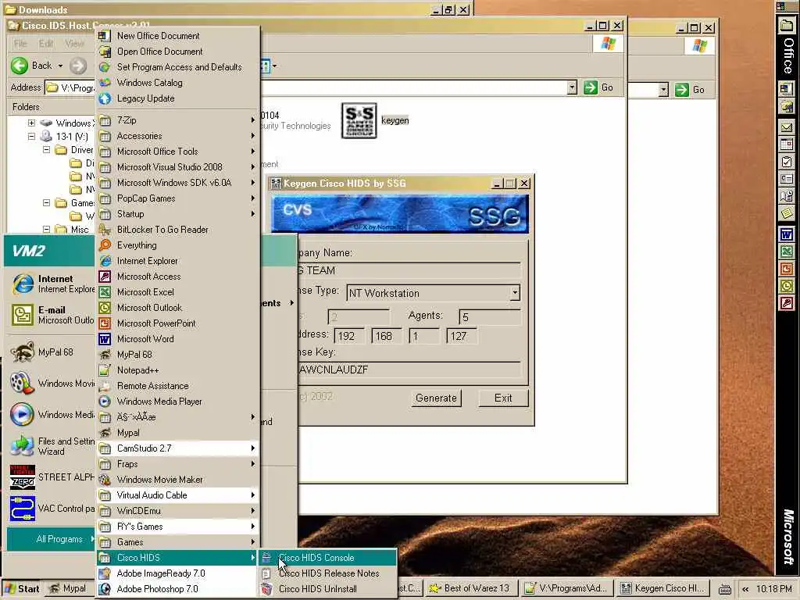Click the VAC Control panel icon

(x=23, y=509)
